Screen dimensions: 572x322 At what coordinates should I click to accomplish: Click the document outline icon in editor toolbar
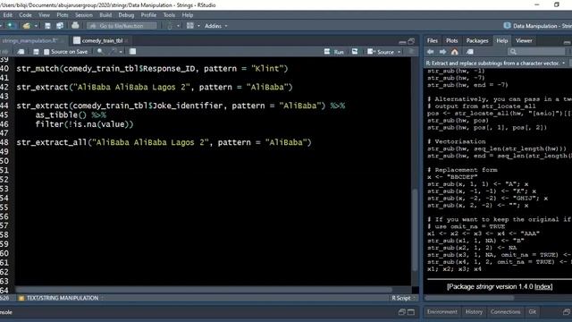(412, 52)
